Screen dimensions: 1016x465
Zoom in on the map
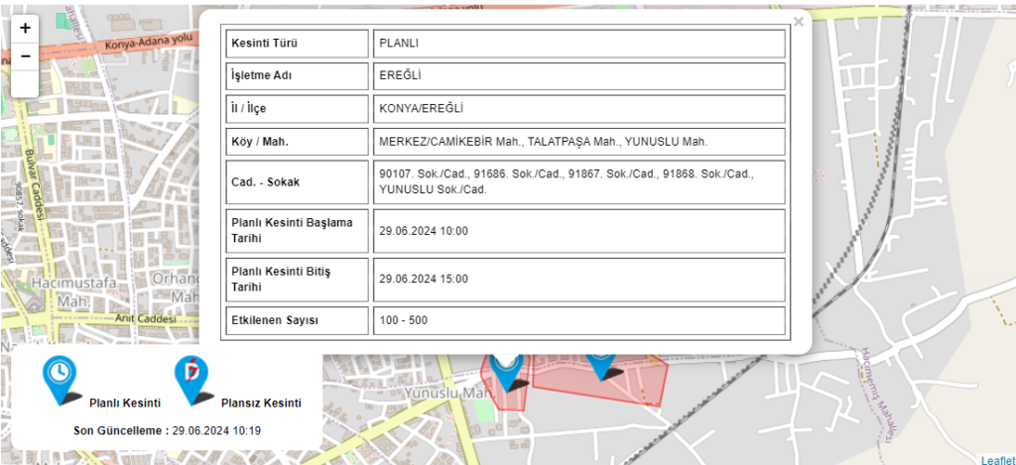(25, 29)
